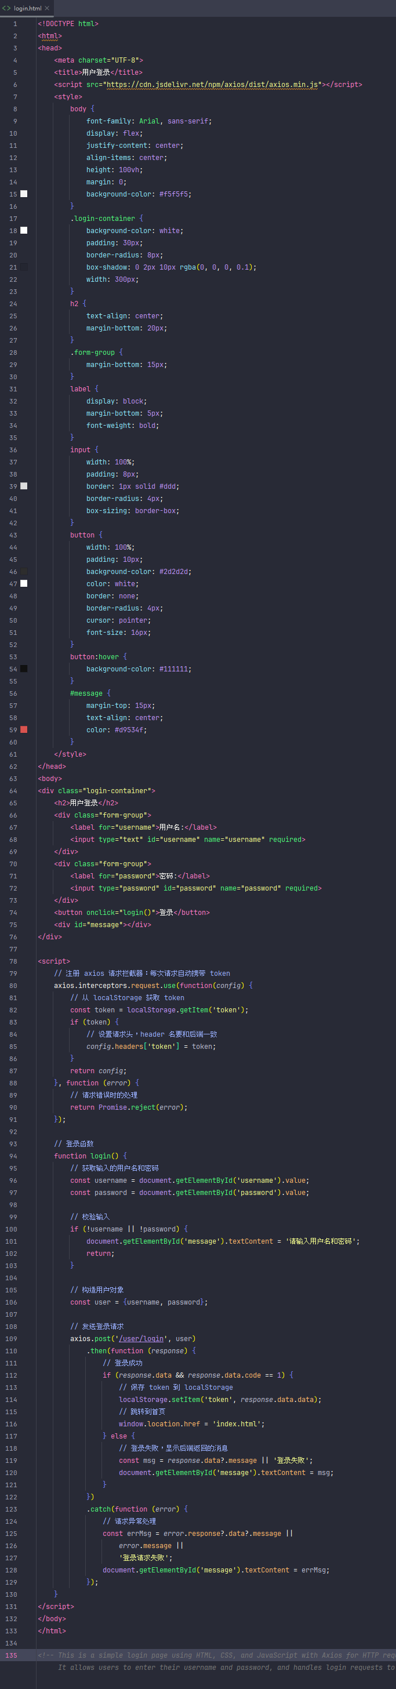Follow the '/user/login' URL reference
The width and height of the screenshot is (396, 1689).
click(x=141, y=1338)
